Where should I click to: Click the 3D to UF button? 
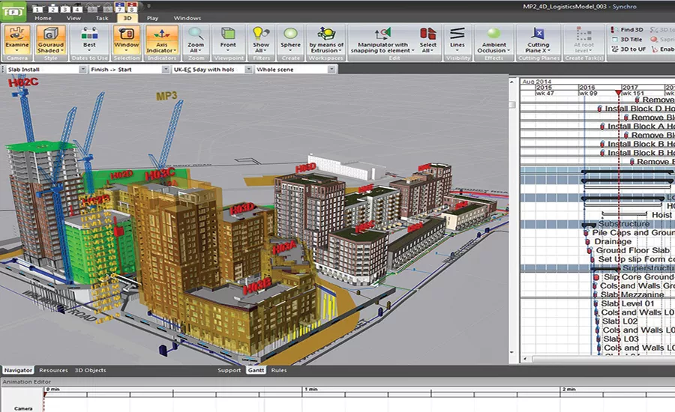[628, 49]
